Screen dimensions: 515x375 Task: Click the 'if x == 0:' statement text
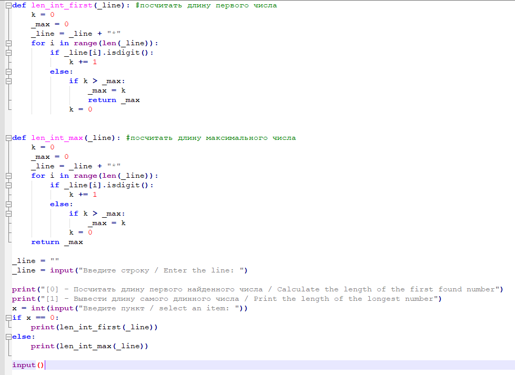[x=35, y=318]
